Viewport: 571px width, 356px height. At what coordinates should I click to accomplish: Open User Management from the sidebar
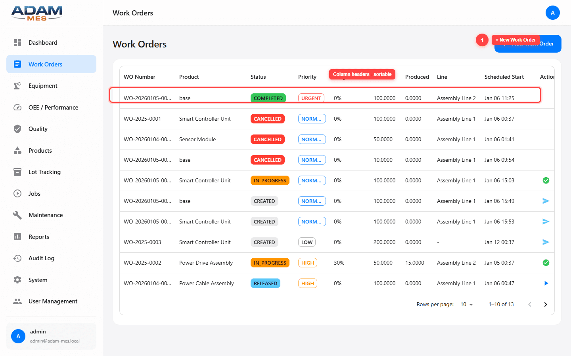[53, 301]
